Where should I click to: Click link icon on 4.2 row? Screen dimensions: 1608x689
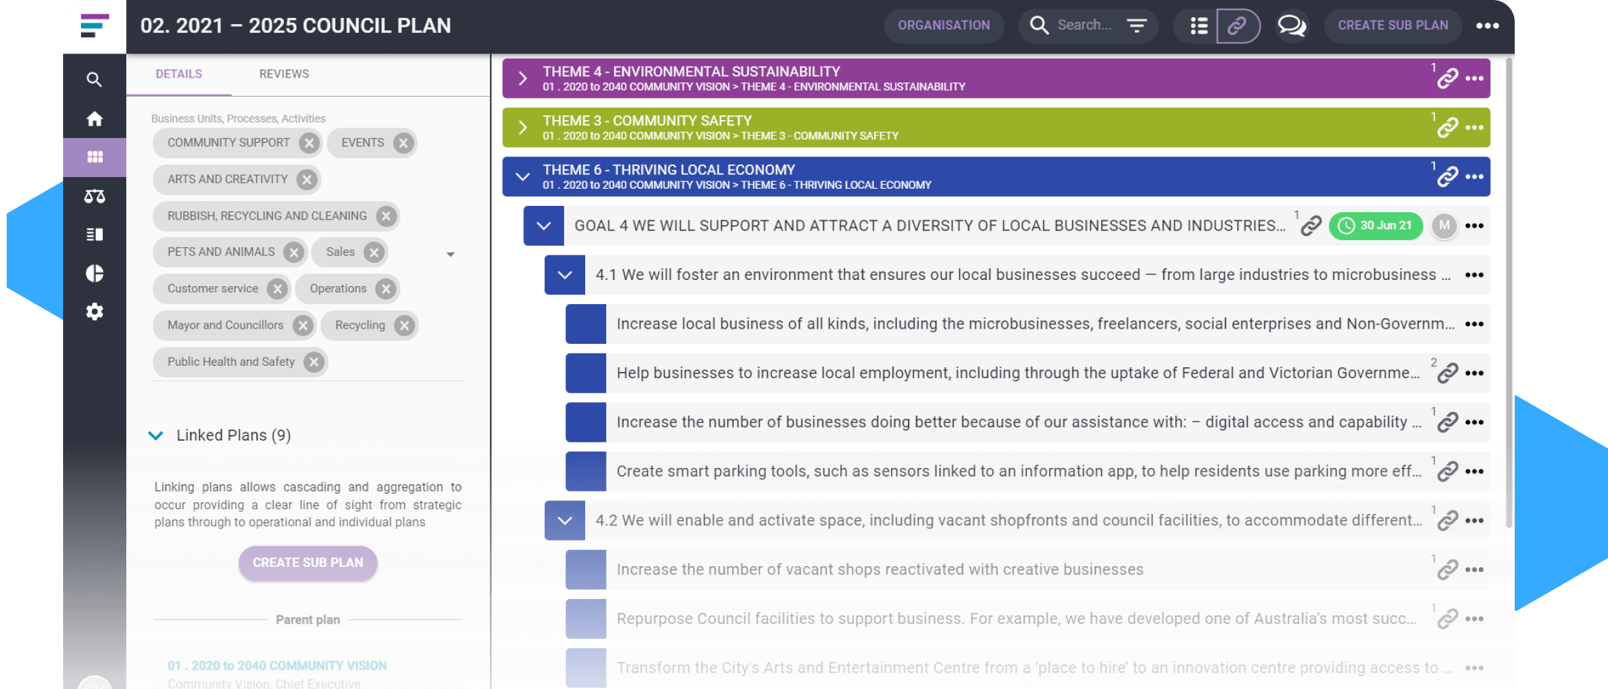pyautogui.click(x=1447, y=521)
